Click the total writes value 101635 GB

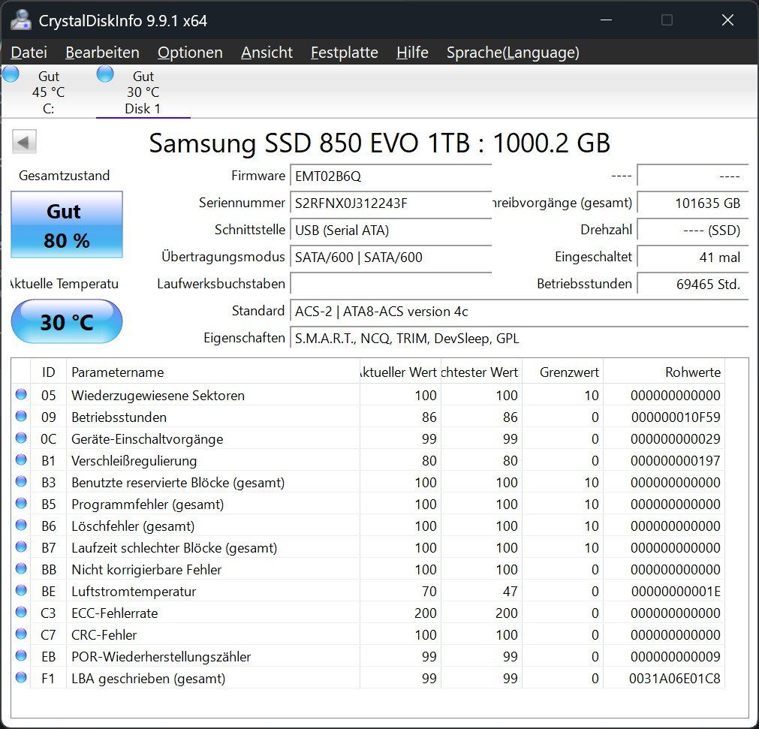(x=693, y=203)
